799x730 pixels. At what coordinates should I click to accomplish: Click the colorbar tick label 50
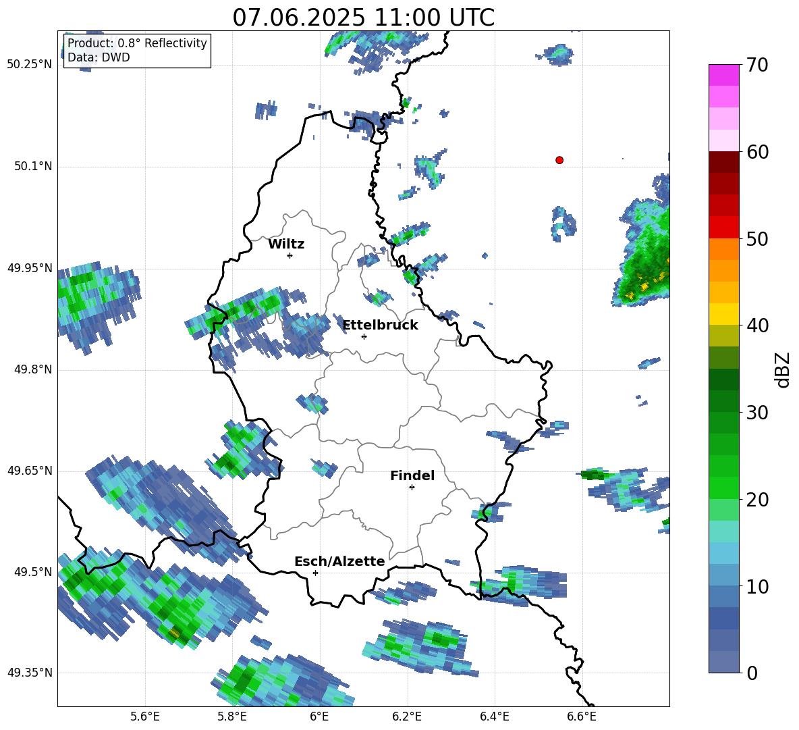pyautogui.click(x=757, y=238)
